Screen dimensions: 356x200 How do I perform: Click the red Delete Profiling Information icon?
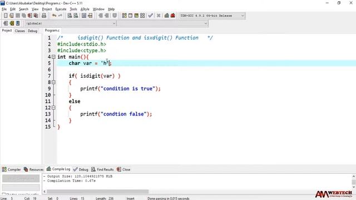click(x=173, y=16)
